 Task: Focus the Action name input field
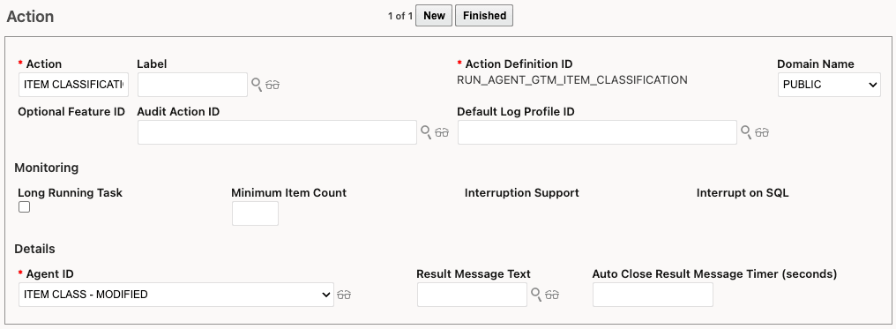pos(74,85)
